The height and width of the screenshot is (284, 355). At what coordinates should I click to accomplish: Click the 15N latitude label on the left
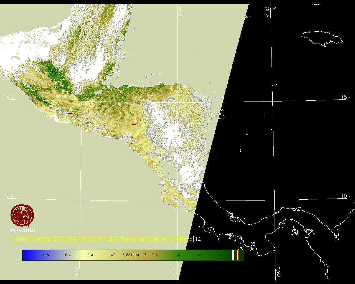[x=8, y=97]
